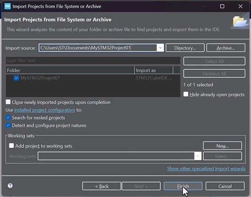Click the Import as column header
Screen dimensions: 251x197
[x=154, y=70]
